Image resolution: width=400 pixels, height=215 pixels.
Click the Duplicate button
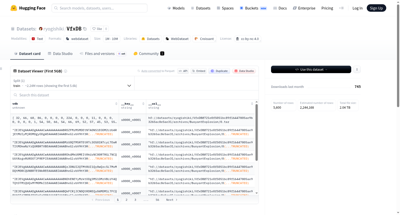pos(219,71)
